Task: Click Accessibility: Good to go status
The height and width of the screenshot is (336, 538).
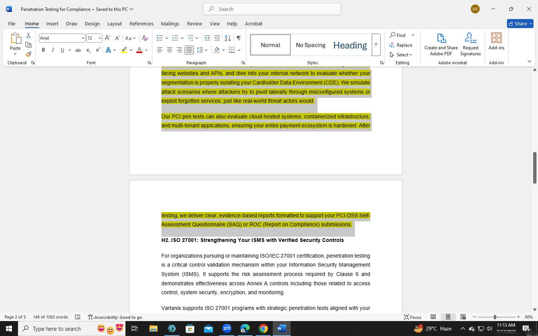Action: point(115,317)
